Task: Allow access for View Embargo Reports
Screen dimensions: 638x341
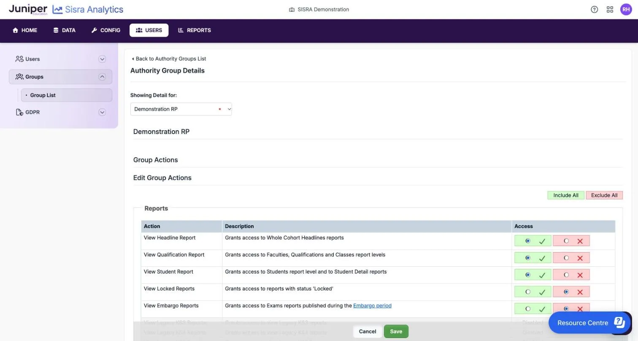Action: pos(527,309)
